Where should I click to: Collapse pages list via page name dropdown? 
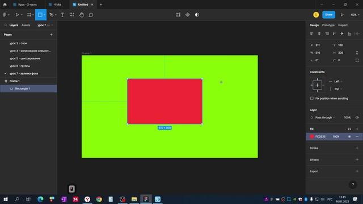click(45, 25)
